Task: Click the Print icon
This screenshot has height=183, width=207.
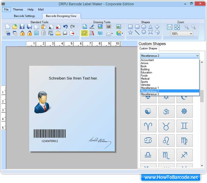Action: 65,33
